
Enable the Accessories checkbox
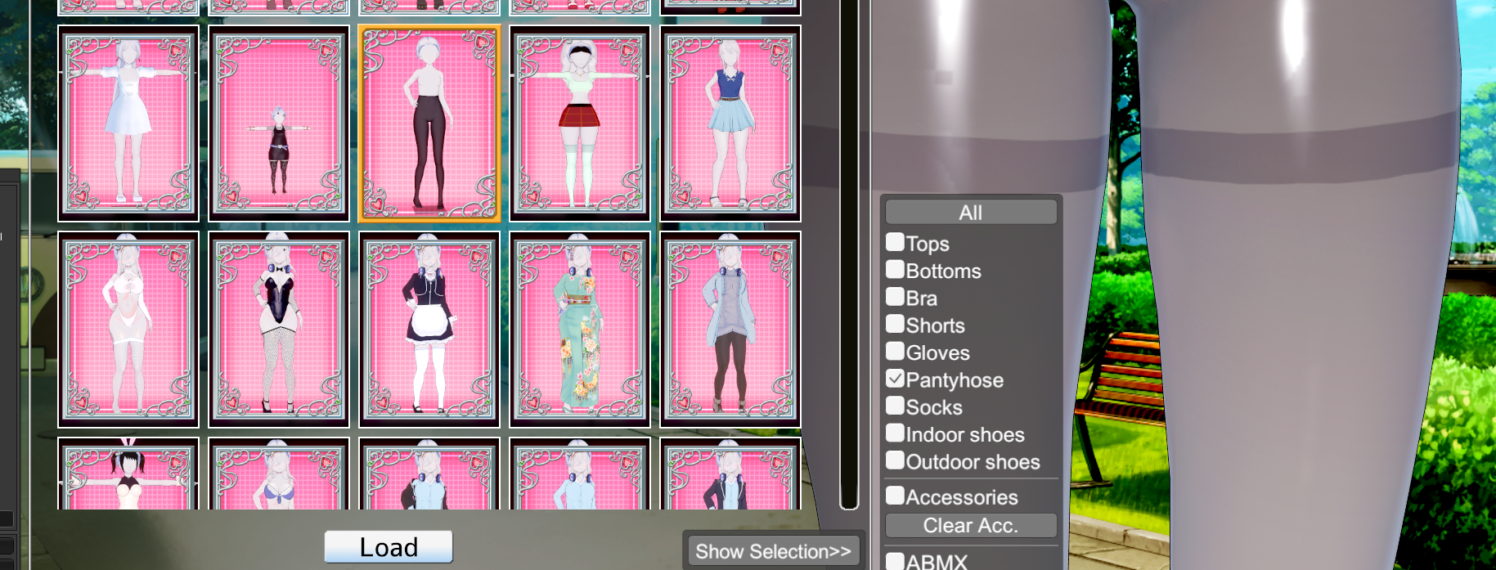point(895,496)
